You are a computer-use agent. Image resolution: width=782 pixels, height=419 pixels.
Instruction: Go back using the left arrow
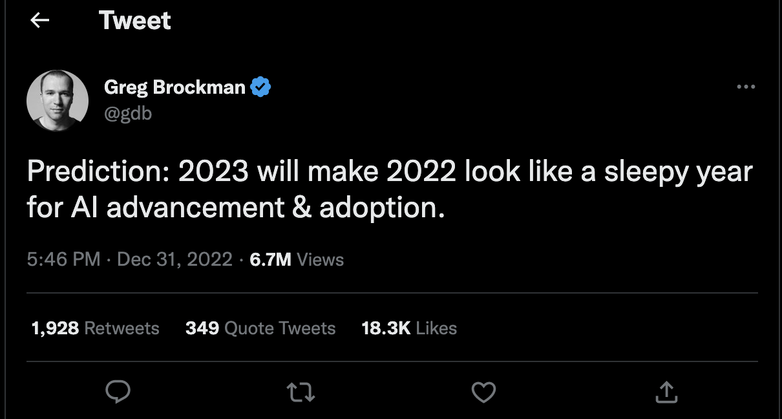[40, 21]
